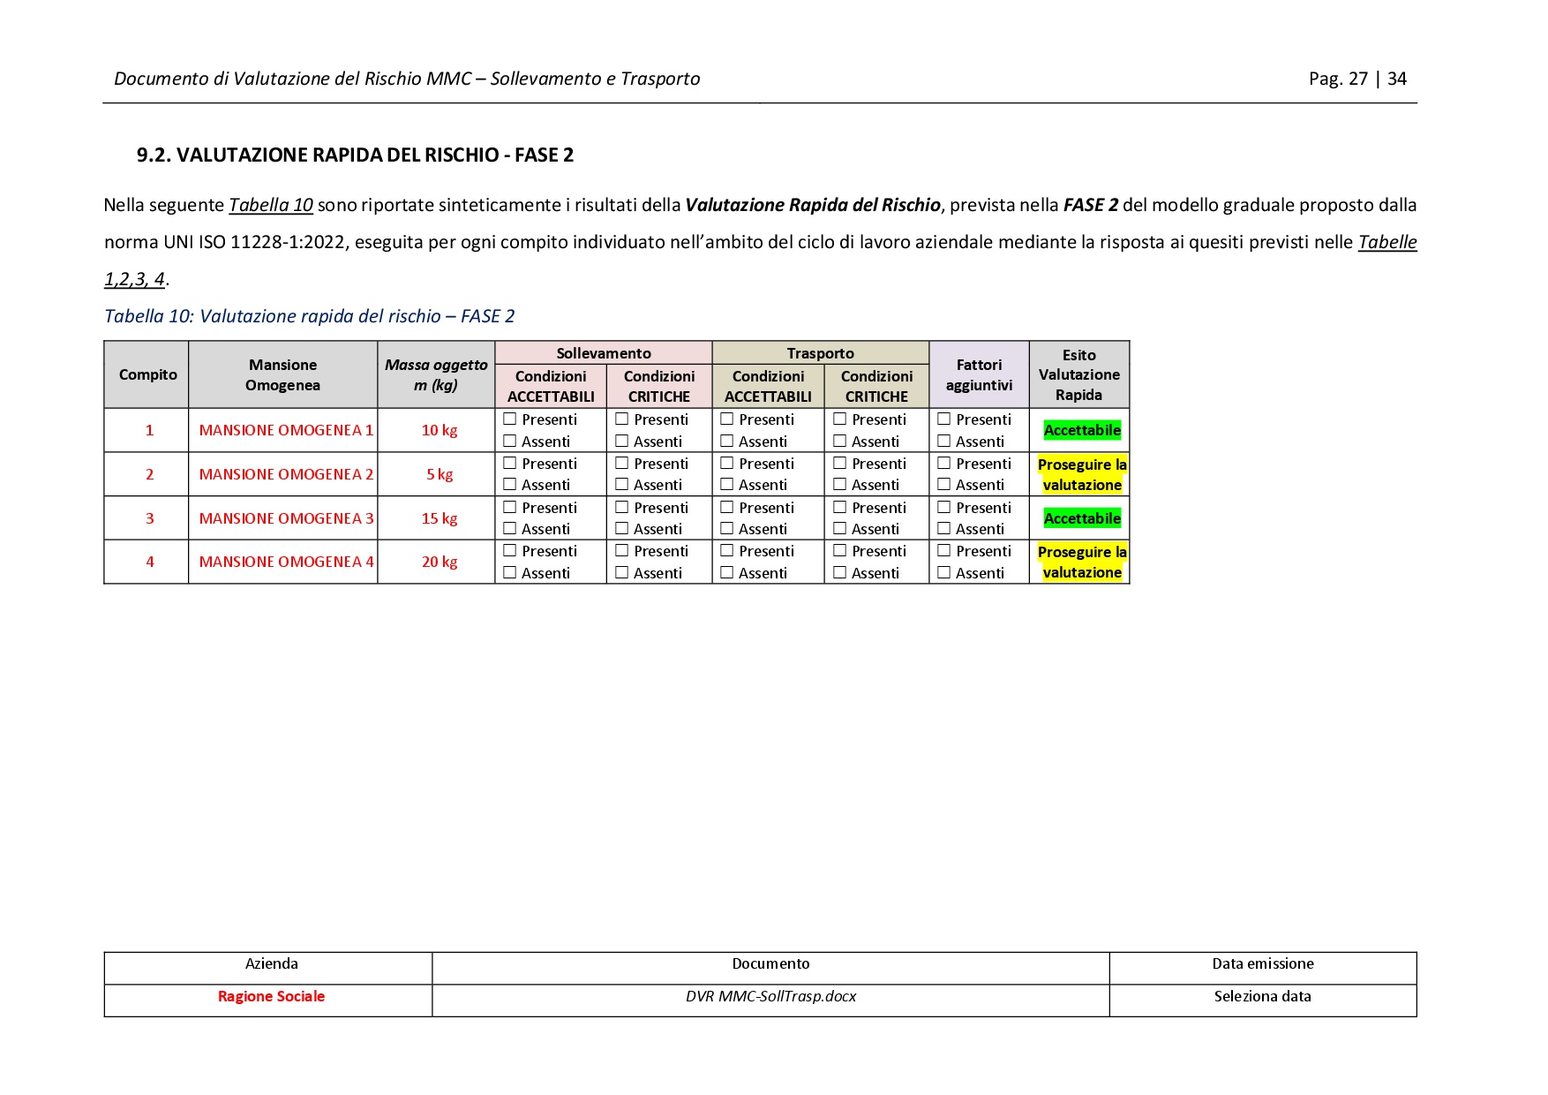Enable Presenti under Fattori aggiuntivi for task 1
1548x1095 pixels.
coord(943,419)
